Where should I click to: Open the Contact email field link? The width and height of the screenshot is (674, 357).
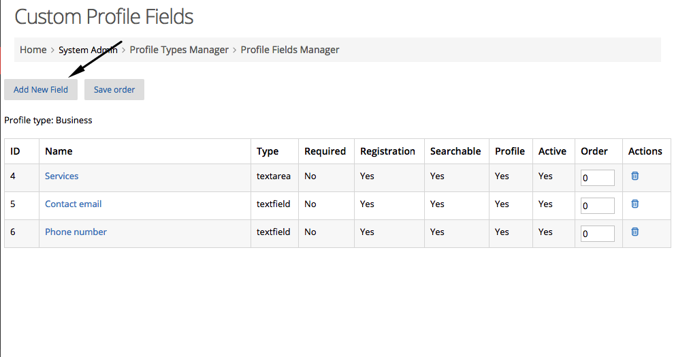click(73, 204)
